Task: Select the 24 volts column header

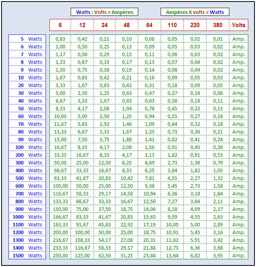Action: [x=105, y=25]
